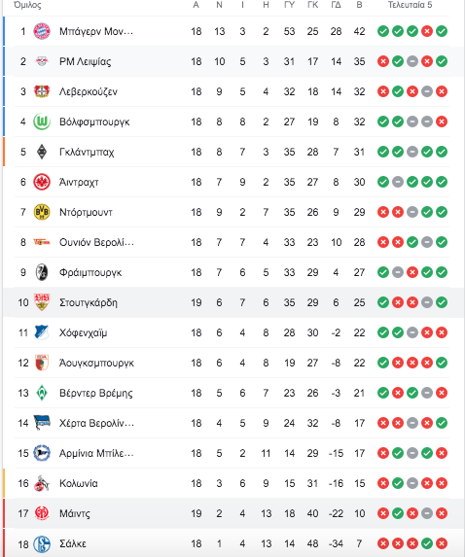
Task: Open the Γκλάντμπαχ team link
Action: point(87,152)
